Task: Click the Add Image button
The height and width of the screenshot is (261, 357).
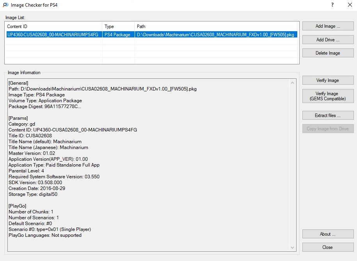Action: pos(328,26)
